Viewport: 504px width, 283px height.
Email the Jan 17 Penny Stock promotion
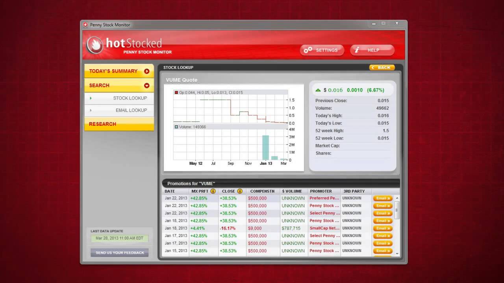[x=383, y=243]
